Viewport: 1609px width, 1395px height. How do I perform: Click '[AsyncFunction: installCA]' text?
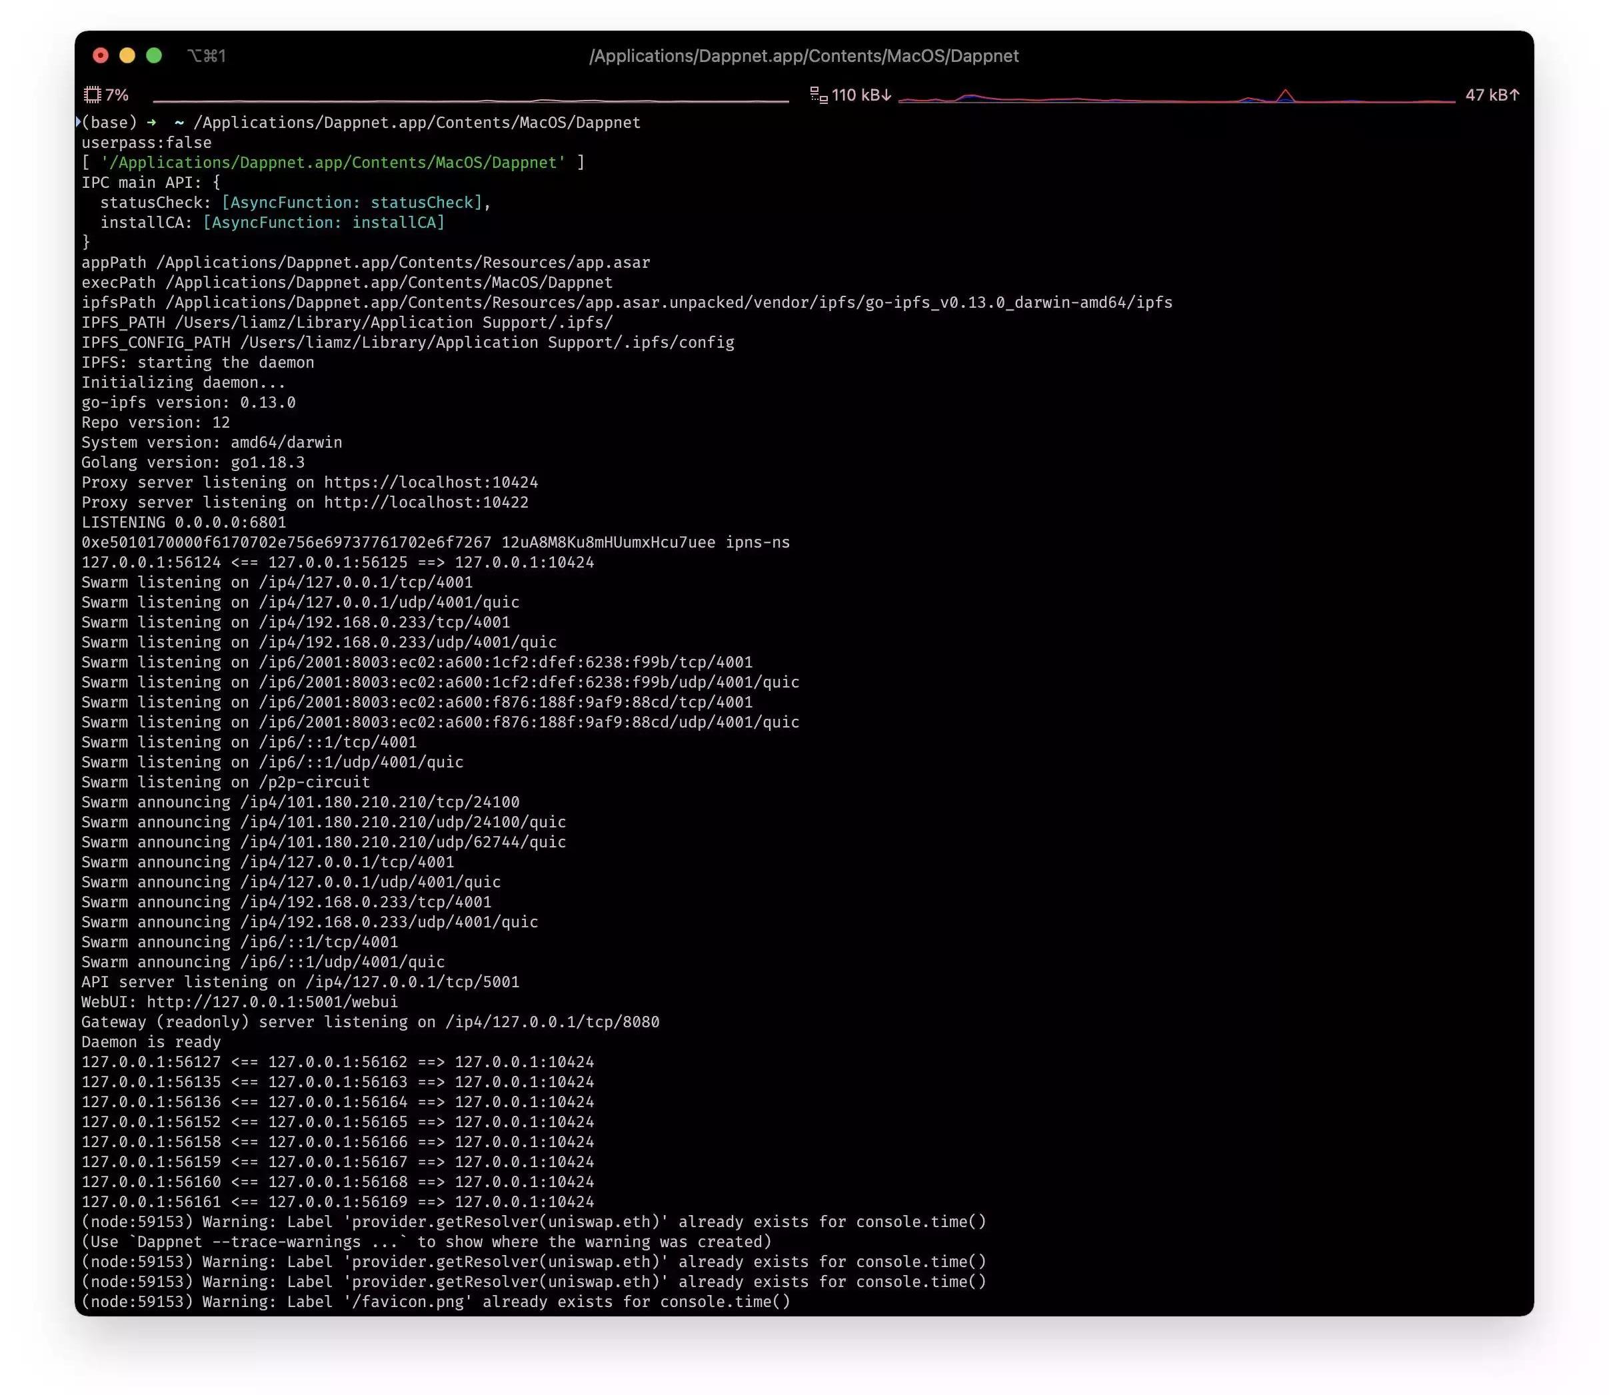[324, 223]
